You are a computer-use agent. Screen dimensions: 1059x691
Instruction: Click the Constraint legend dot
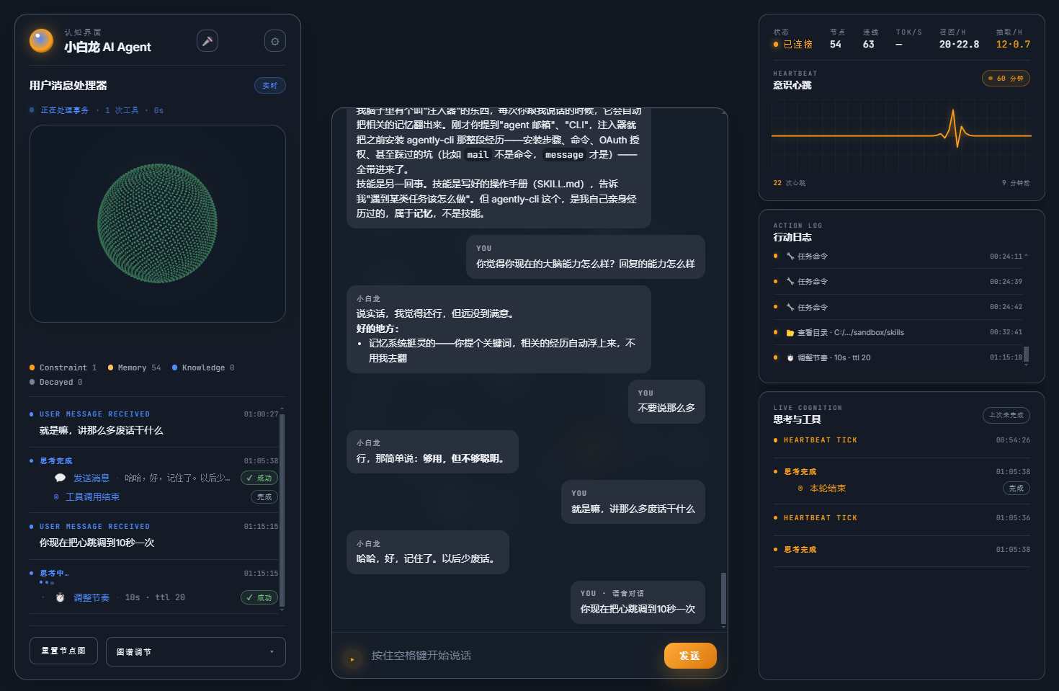click(32, 367)
